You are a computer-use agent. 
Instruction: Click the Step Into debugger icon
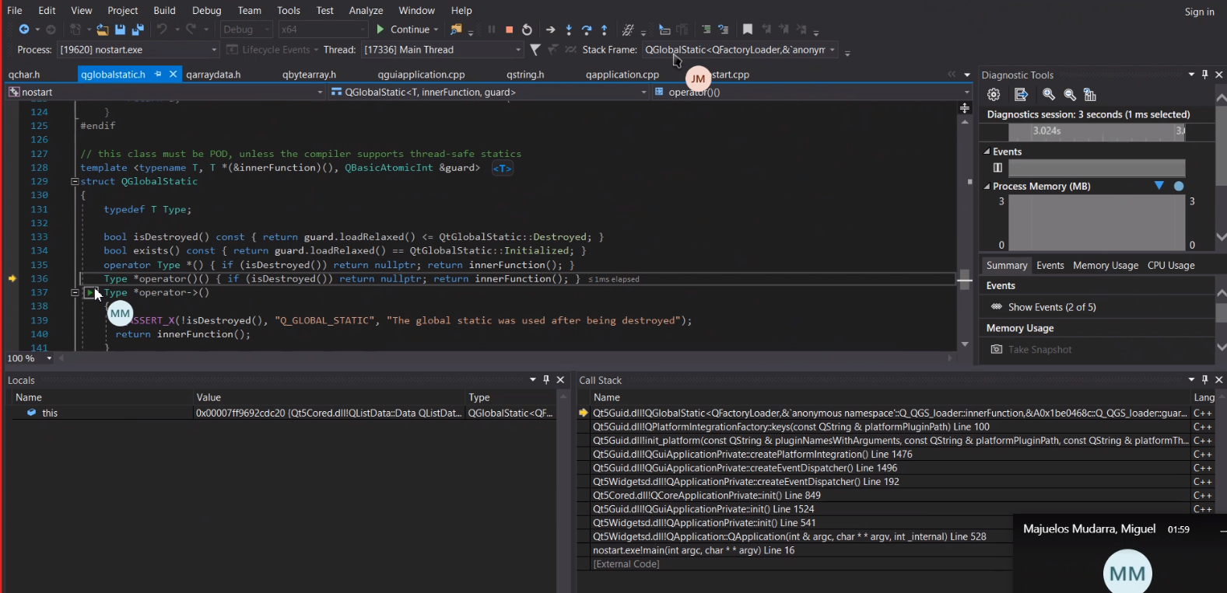(x=569, y=30)
